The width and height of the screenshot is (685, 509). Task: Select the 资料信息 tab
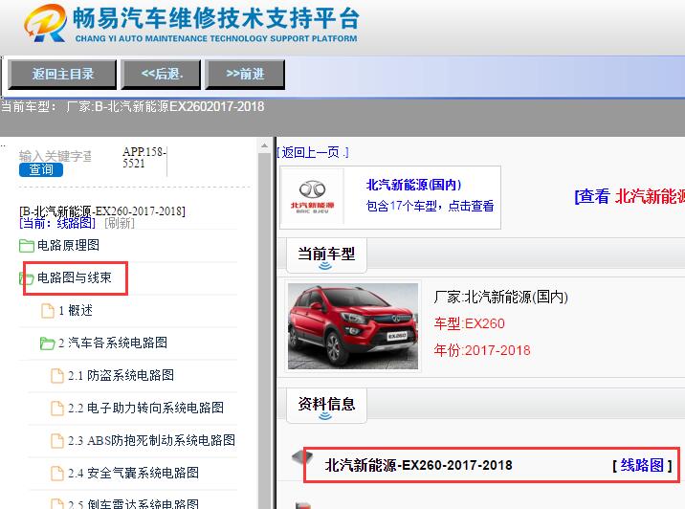coord(326,405)
